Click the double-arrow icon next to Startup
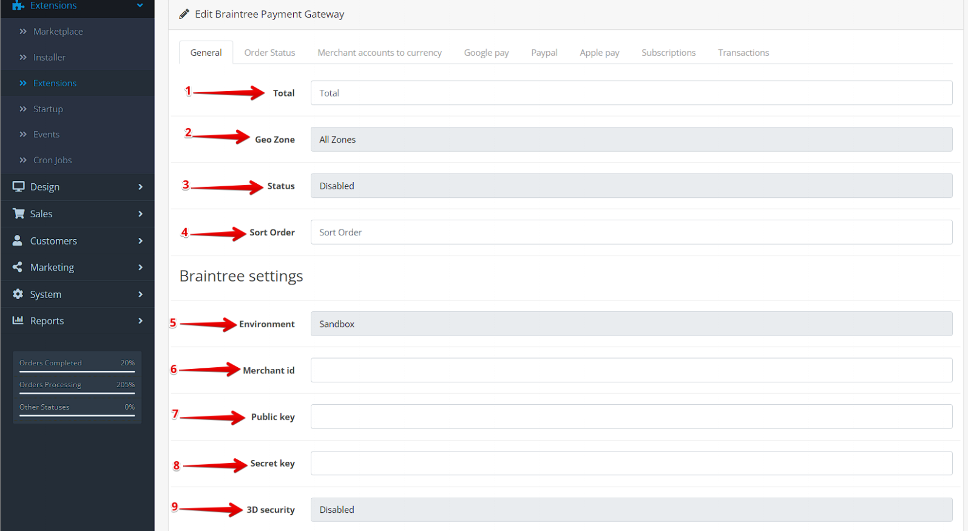Image resolution: width=968 pixels, height=531 pixels. click(23, 109)
